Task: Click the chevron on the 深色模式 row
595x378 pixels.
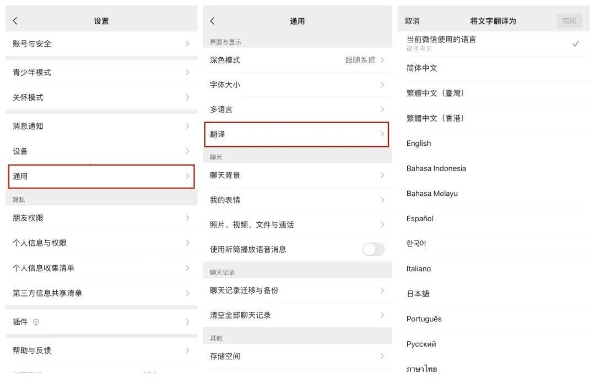Action: click(x=382, y=60)
